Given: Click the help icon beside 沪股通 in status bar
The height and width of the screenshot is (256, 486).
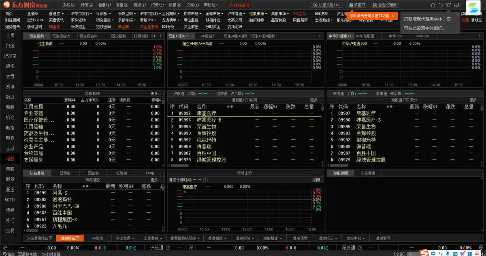Looking at the screenshot, I should 167,248.
